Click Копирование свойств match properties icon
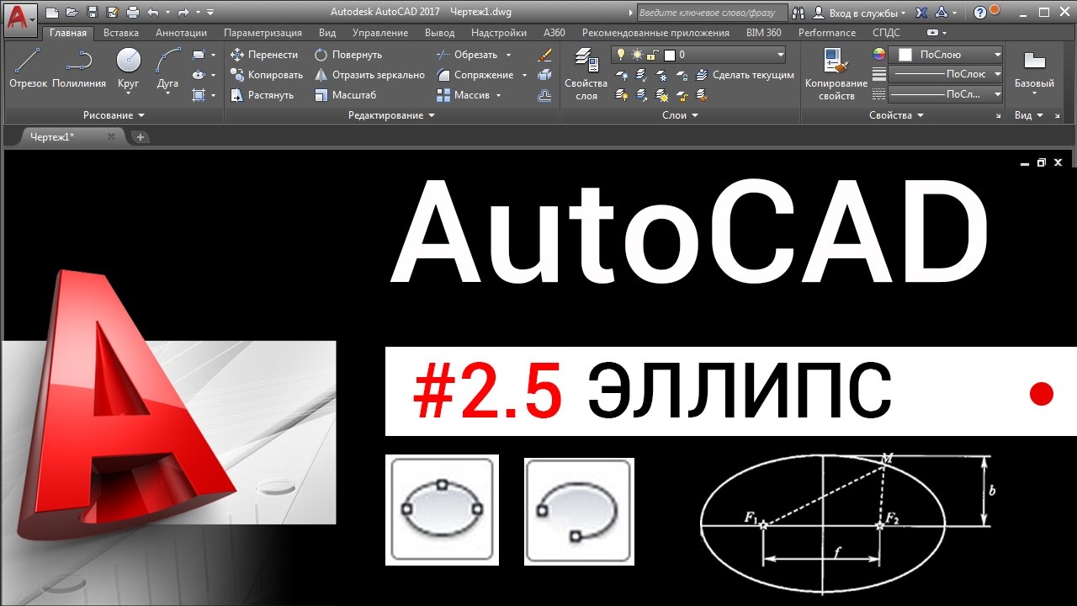The image size is (1077, 606). (836, 74)
